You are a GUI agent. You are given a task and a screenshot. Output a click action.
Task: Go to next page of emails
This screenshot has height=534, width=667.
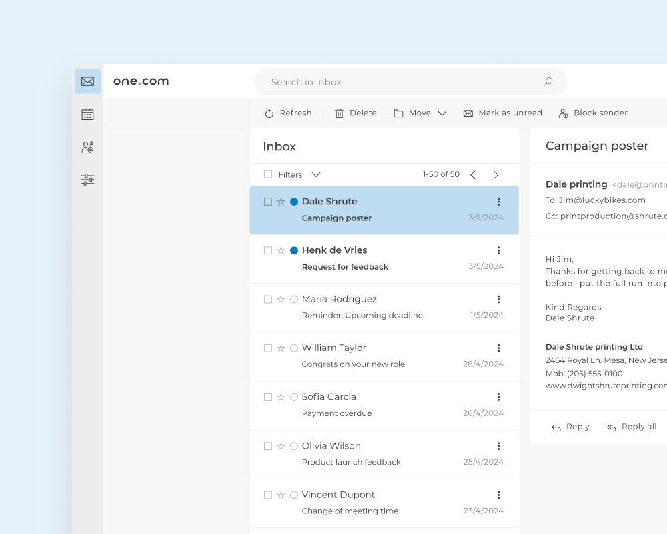point(496,175)
